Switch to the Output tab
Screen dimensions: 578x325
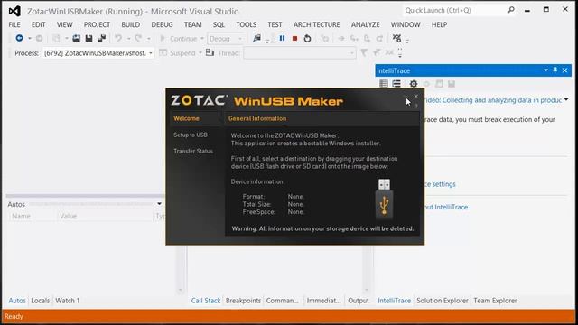click(x=359, y=301)
